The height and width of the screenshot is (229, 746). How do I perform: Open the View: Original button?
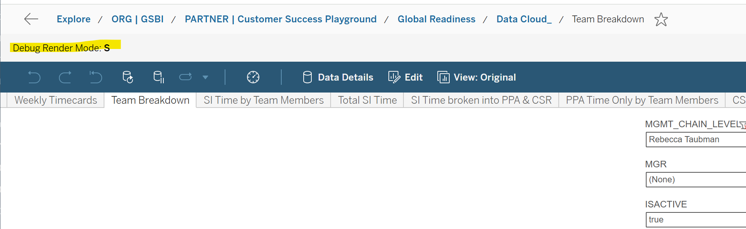[477, 77]
